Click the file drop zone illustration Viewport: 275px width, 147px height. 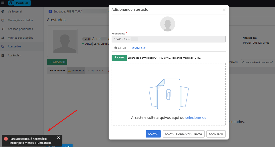169,95
